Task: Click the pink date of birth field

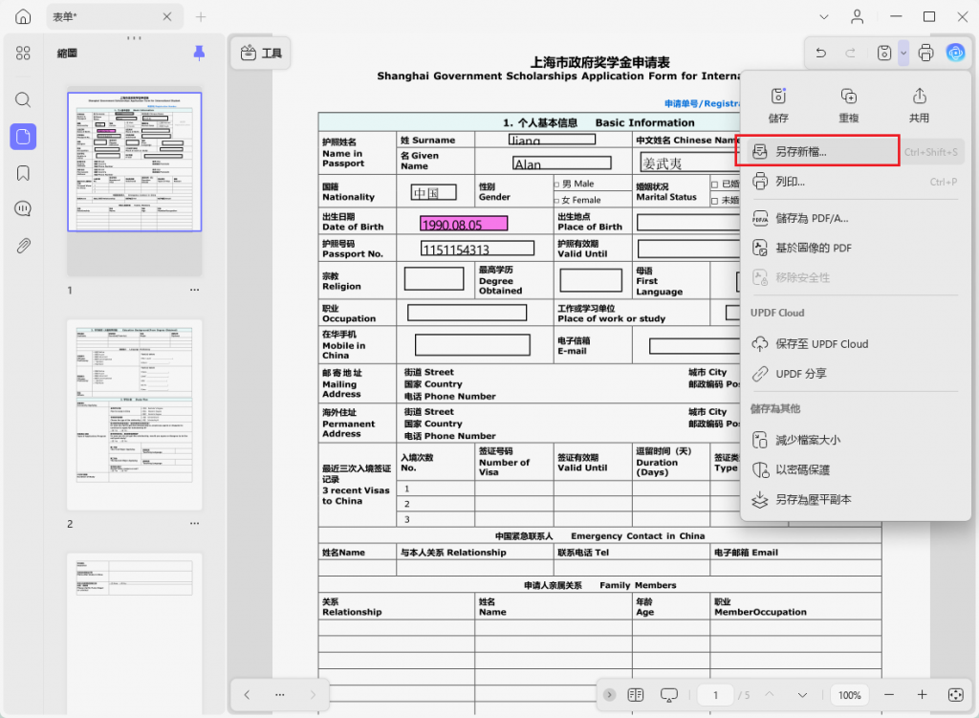Action: [x=464, y=224]
